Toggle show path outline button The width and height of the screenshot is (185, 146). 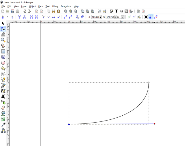click(156, 17)
